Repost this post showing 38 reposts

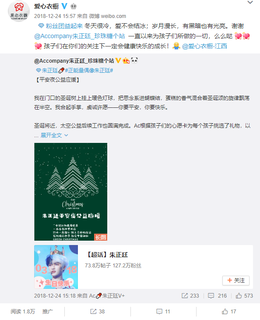click(98, 311)
